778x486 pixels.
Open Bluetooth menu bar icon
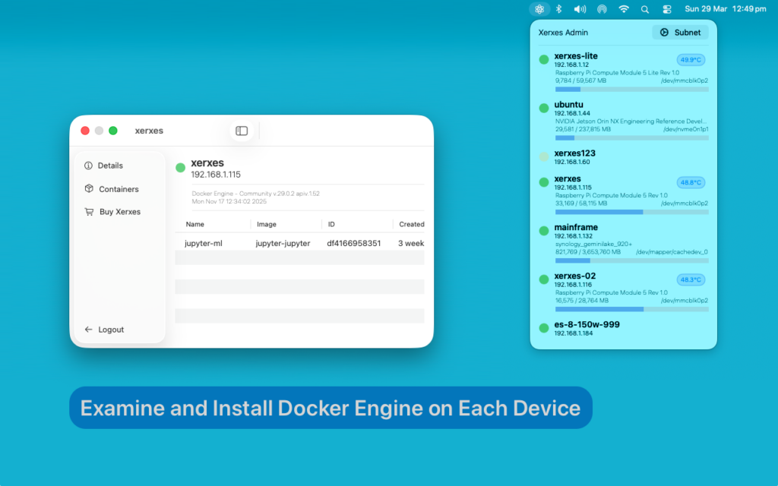(558, 9)
